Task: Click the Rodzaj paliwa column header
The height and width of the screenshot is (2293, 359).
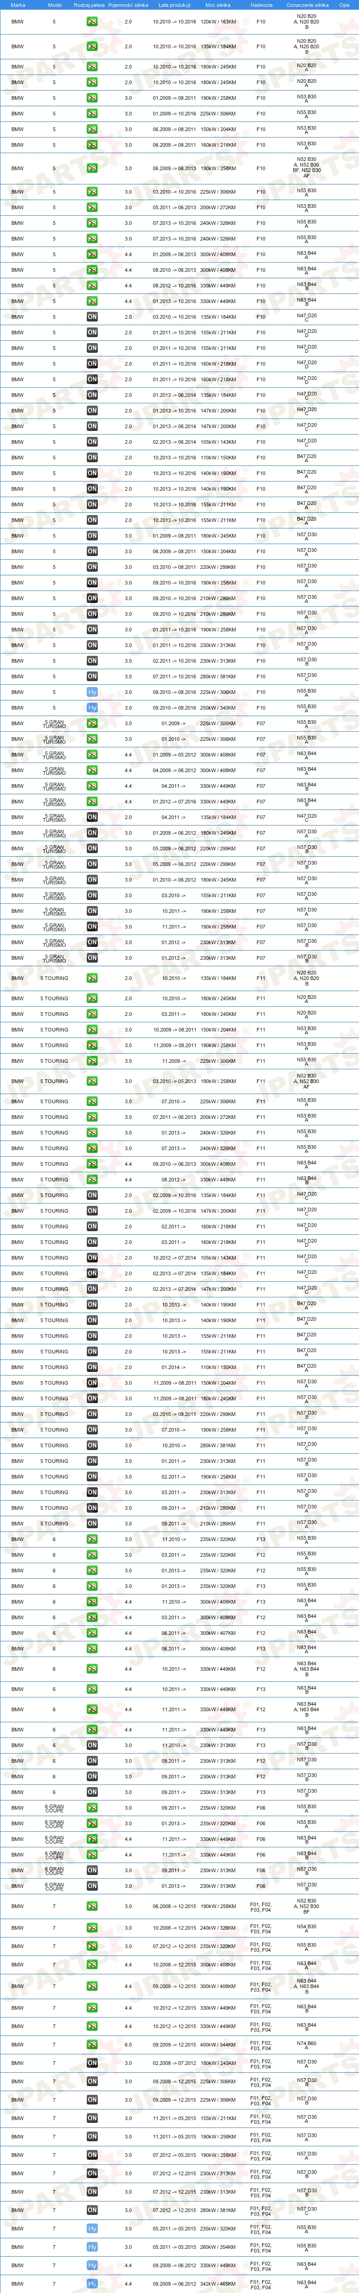Action: [89, 5]
